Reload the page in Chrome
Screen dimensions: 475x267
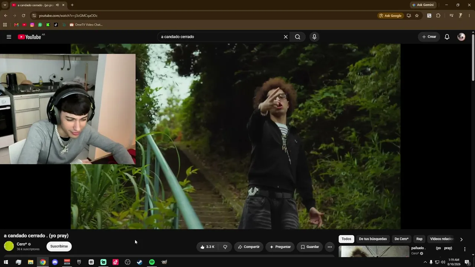pos(23,16)
